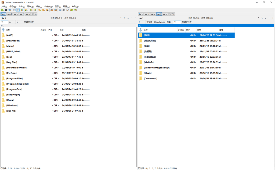The image size is (275, 170).
Task: Open the 文件(F) menu
Action: click(4, 6)
